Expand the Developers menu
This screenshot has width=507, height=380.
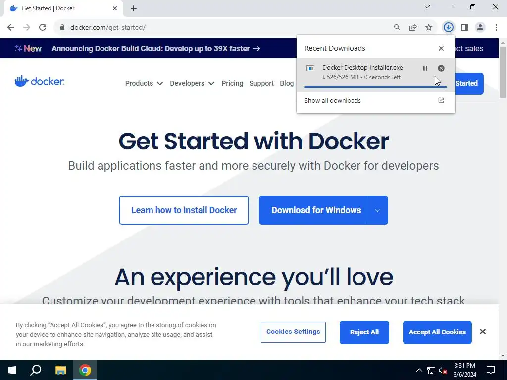[x=192, y=83]
